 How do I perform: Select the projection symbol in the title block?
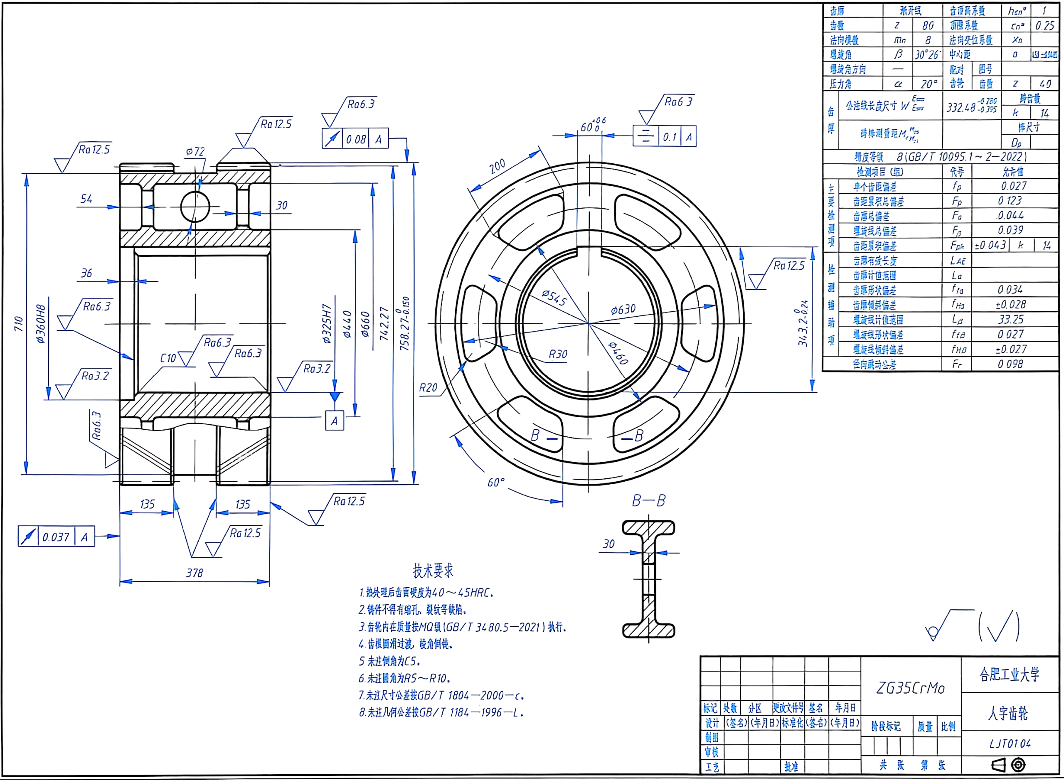click(1009, 765)
